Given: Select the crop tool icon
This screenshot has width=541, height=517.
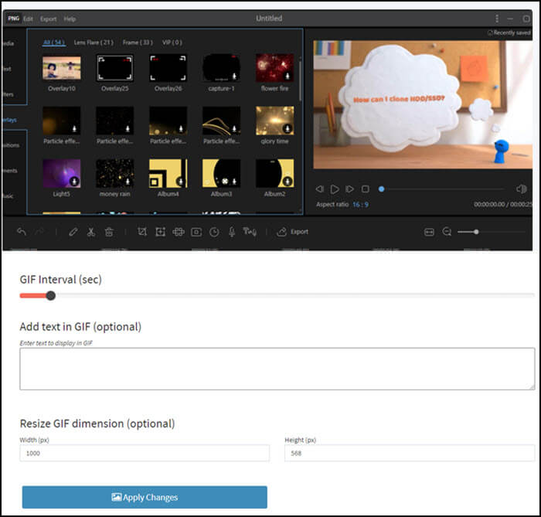Looking at the screenshot, I should (x=141, y=231).
